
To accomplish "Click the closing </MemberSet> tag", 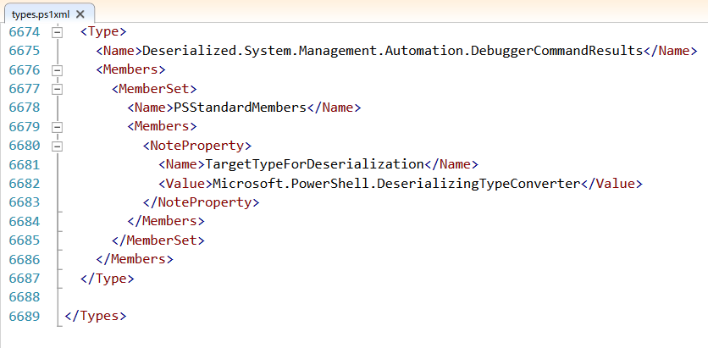I will [158, 240].
